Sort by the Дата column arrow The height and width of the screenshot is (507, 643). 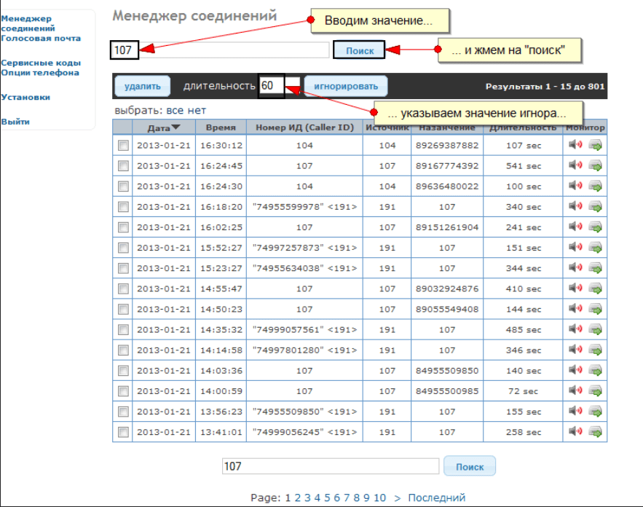click(x=175, y=128)
